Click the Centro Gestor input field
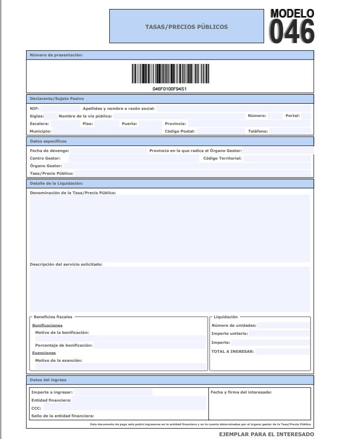338x439 pixels. tap(134, 159)
